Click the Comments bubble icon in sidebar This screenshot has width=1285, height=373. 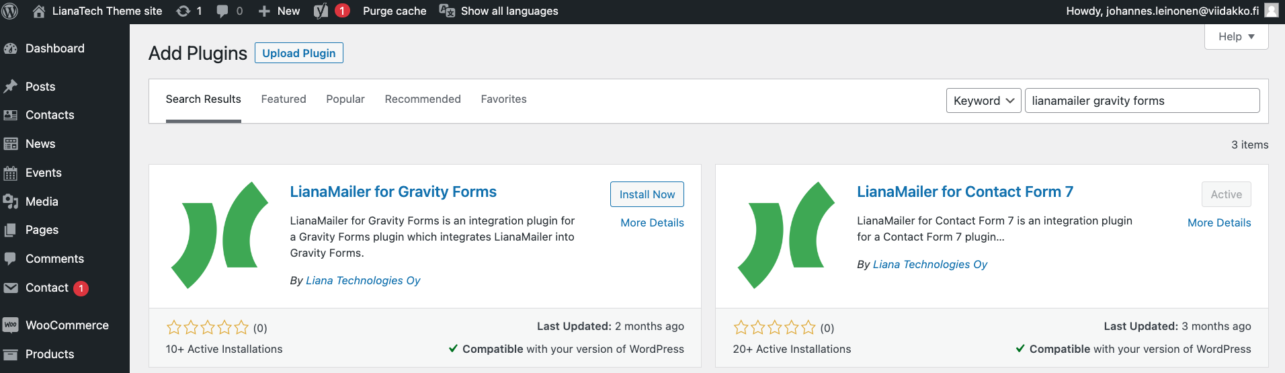[x=10, y=259]
